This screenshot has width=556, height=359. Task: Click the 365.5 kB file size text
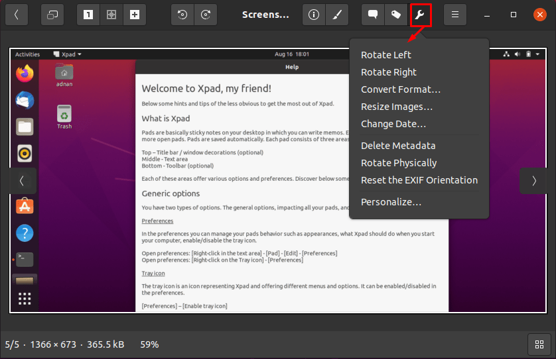[105, 344]
